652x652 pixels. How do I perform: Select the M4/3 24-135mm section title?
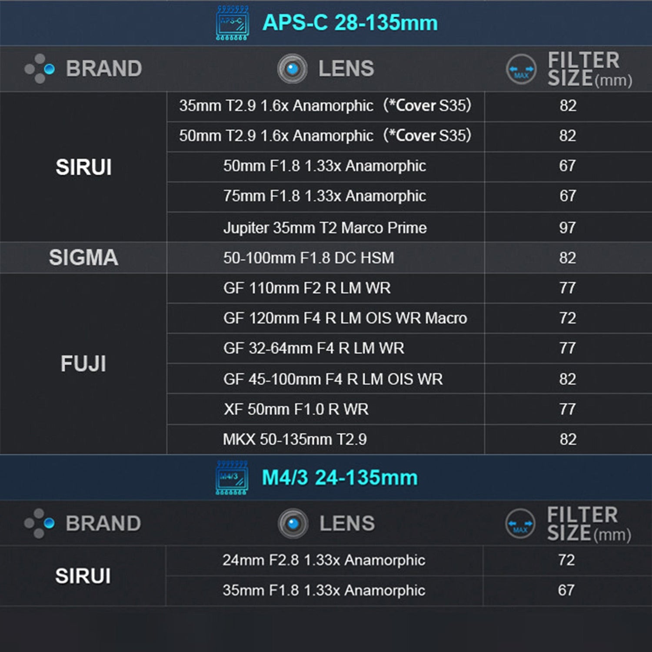(339, 478)
